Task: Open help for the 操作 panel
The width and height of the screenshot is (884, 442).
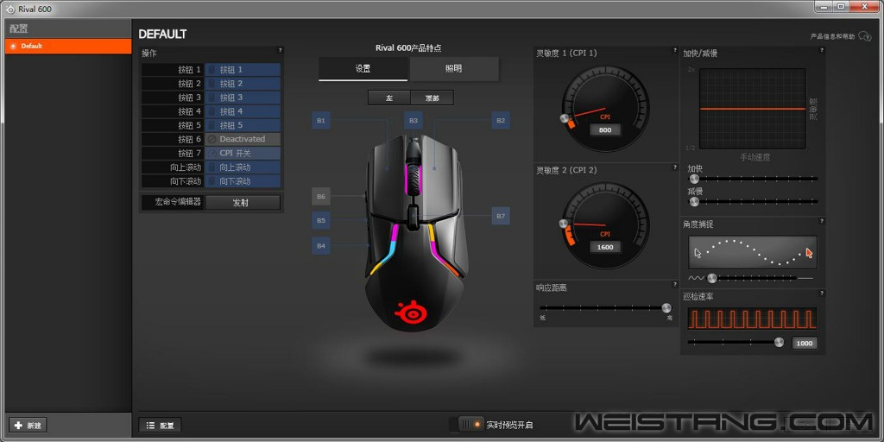Action: pos(280,50)
